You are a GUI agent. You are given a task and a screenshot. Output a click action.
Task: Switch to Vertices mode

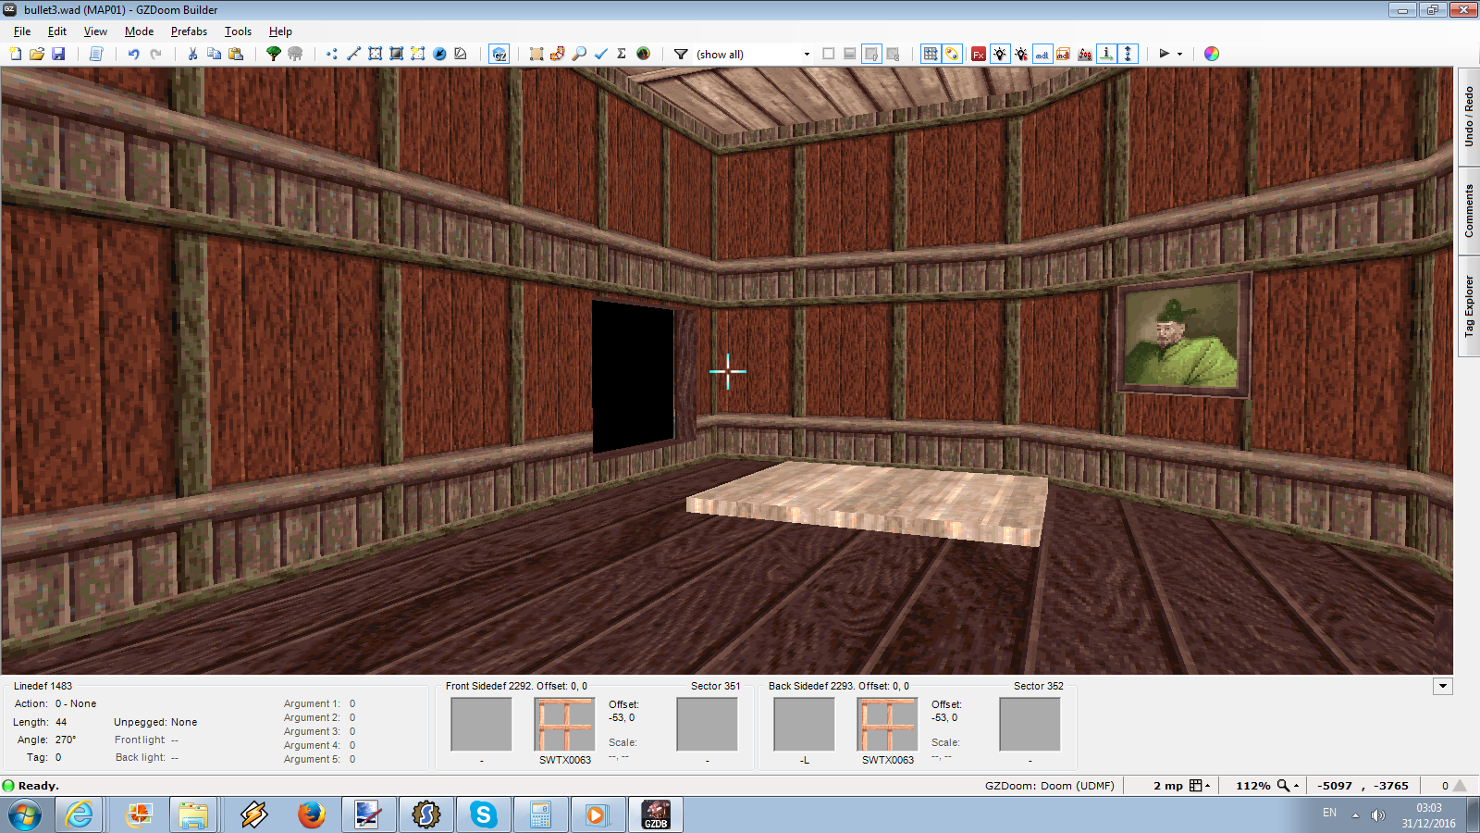[332, 54]
